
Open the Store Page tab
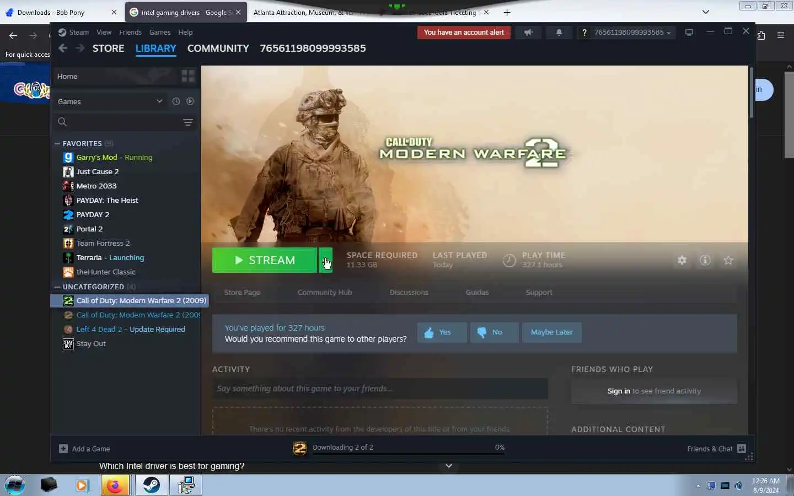(x=242, y=293)
